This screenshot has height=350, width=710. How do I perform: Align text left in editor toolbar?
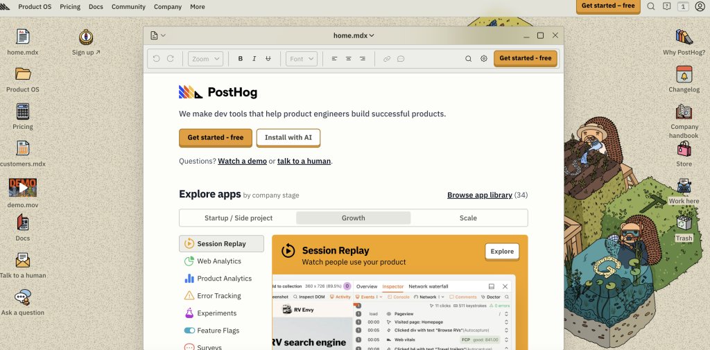(x=335, y=58)
